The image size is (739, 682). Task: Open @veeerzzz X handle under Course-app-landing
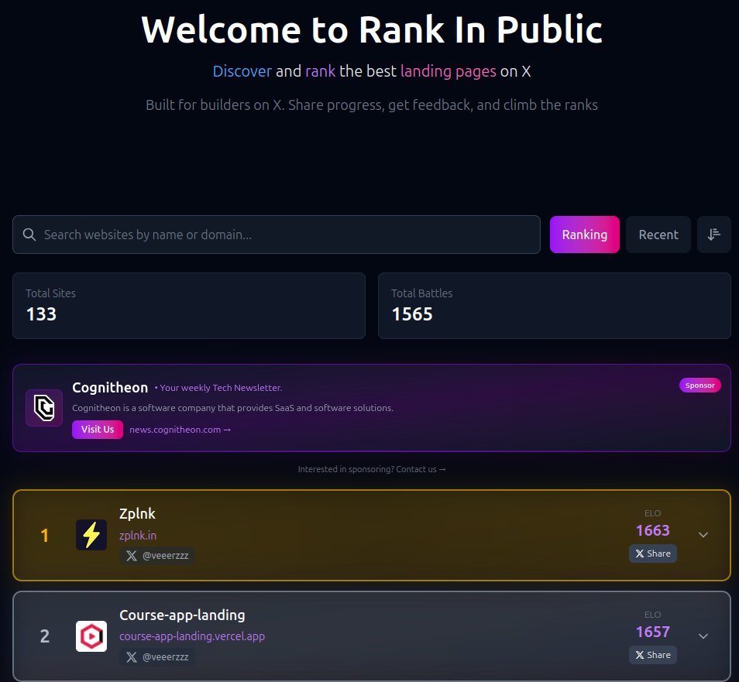(x=157, y=657)
